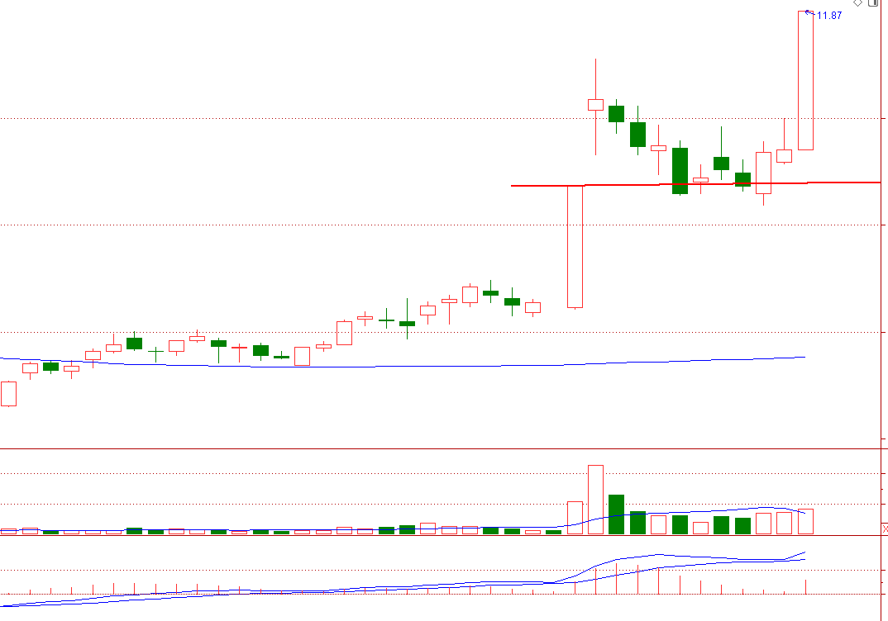
Task: Click the leftmost candlestick on the chart
Action: point(8,393)
